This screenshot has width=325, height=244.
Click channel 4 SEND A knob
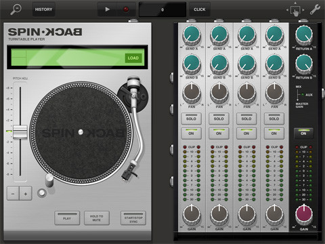pos(274,35)
